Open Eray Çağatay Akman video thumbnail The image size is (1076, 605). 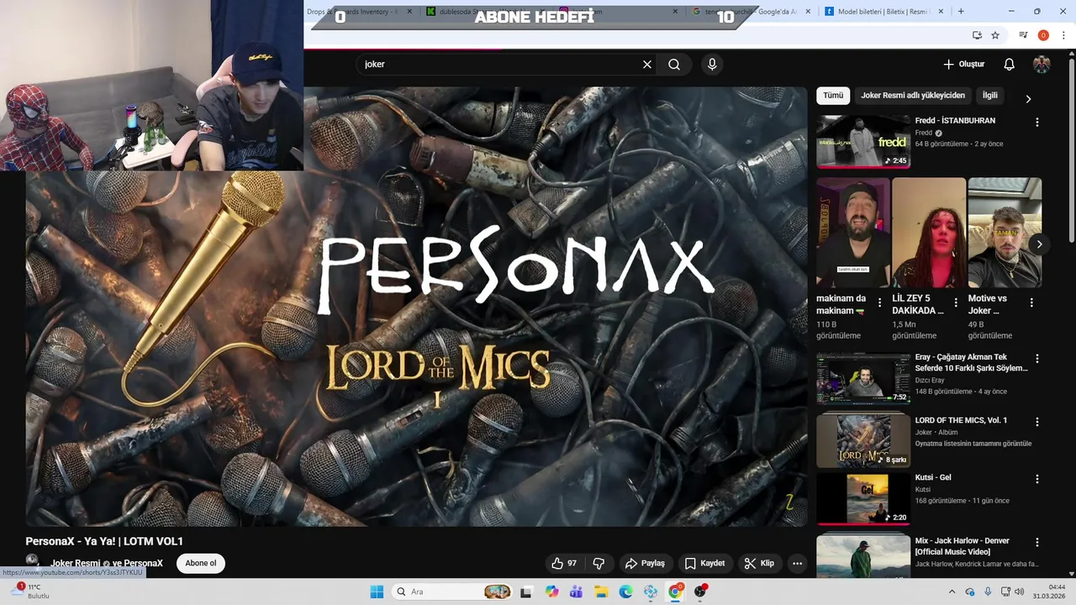pyautogui.click(x=863, y=378)
